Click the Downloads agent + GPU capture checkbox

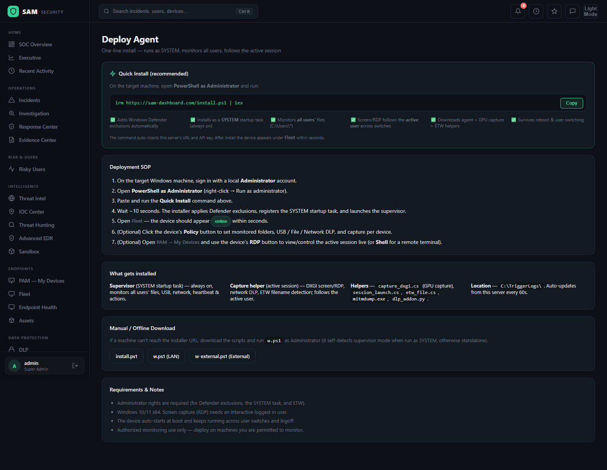(x=433, y=120)
